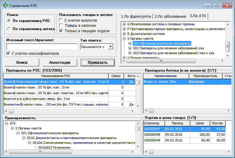Open the 'Тип поиска' dropdown list
235x158 pixels.
(110, 47)
